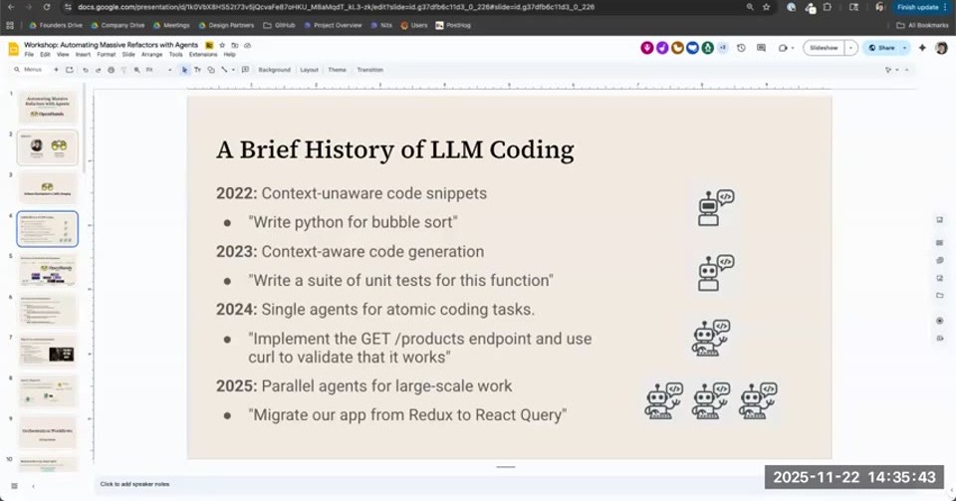Reload the browser page
Screen dimensions: 956x501
[47, 7]
